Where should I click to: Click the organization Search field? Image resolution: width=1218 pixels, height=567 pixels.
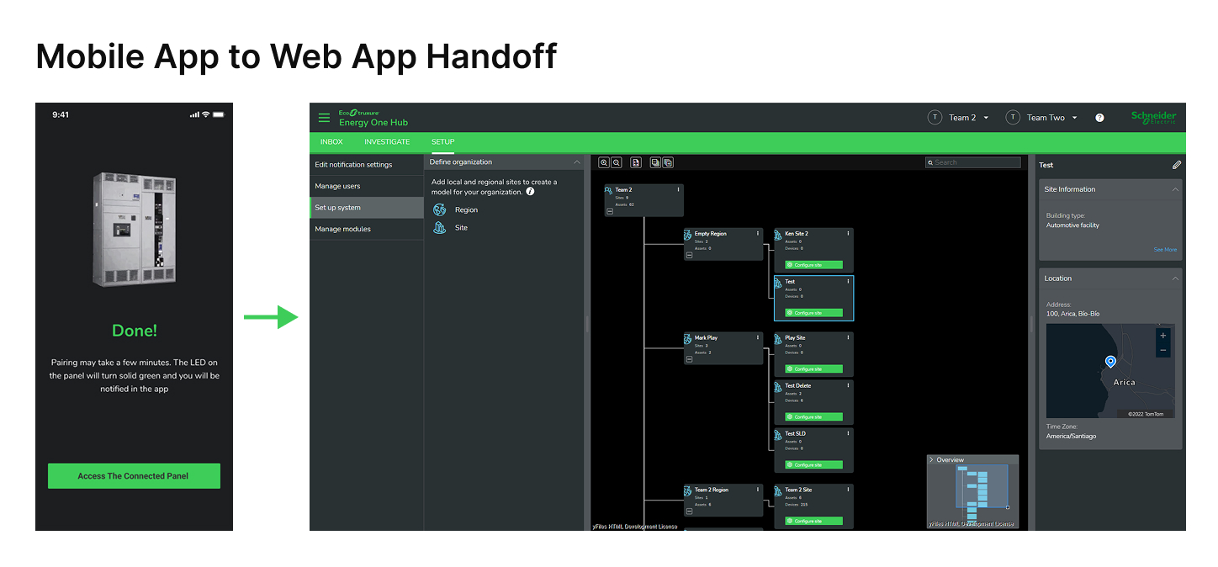point(973,162)
